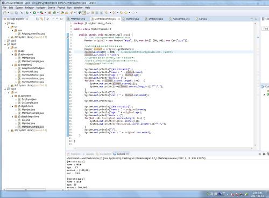Select NumMatch.java in Package Explorer
Viewport: 269px width, 198px height.
point(30,72)
